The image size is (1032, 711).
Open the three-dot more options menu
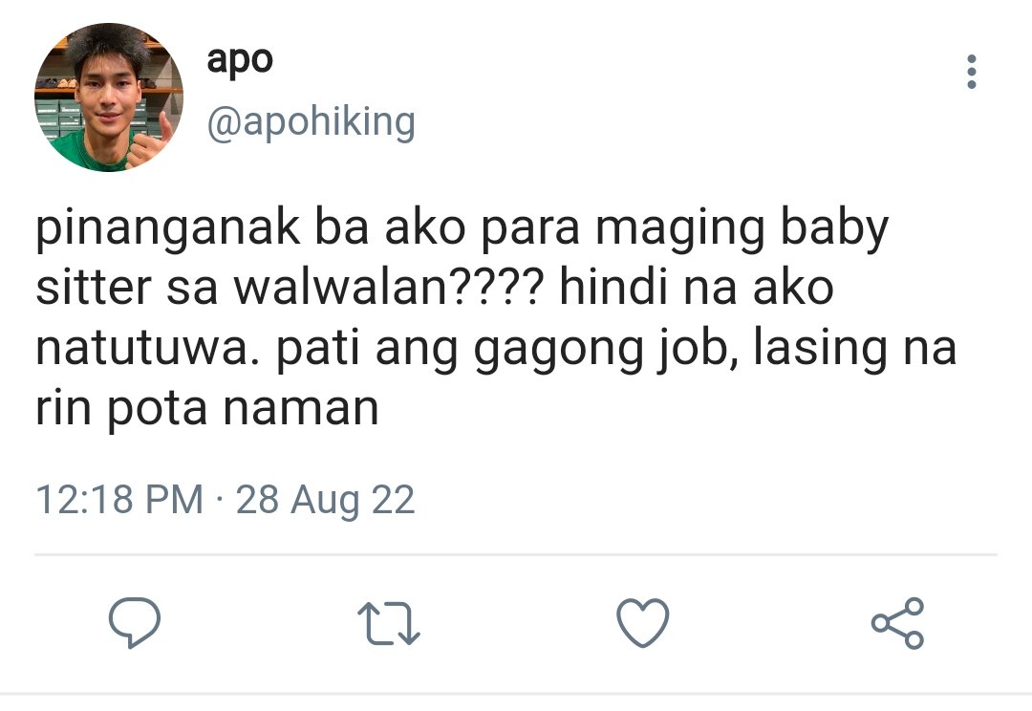[972, 71]
